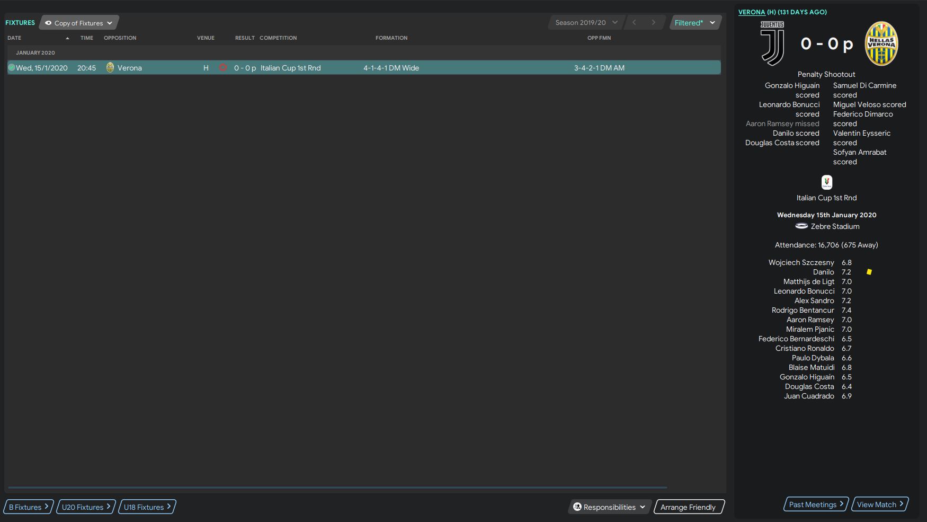Image resolution: width=927 pixels, height=522 pixels.
Task: Open the Responsibilities dropdown
Action: pyautogui.click(x=609, y=507)
